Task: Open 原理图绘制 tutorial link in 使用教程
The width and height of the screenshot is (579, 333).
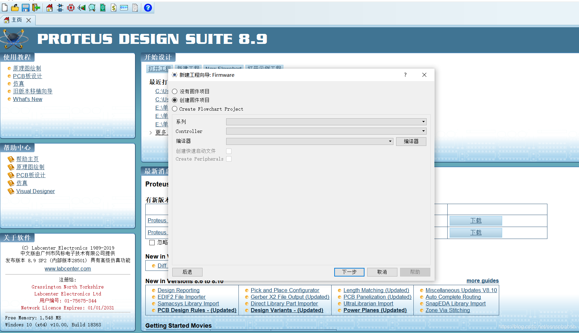Action: 27,68
